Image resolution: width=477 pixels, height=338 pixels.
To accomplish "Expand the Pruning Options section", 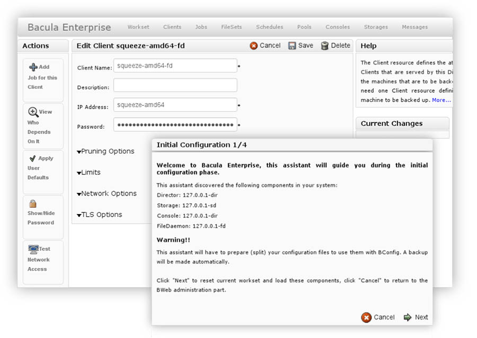I will [105, 152].
